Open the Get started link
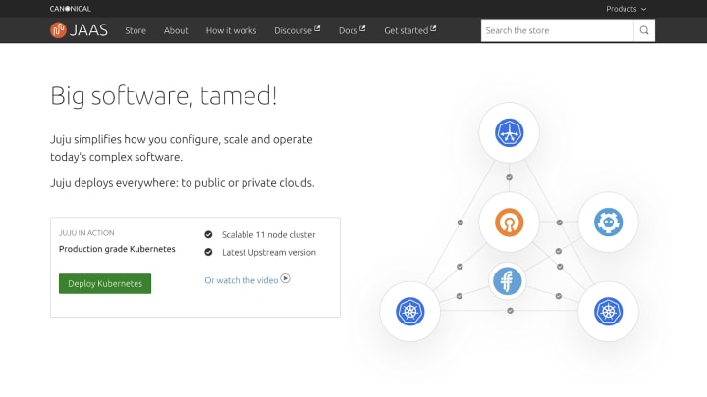The width and height of the screenshot is (707, 397). click(410, 30)
